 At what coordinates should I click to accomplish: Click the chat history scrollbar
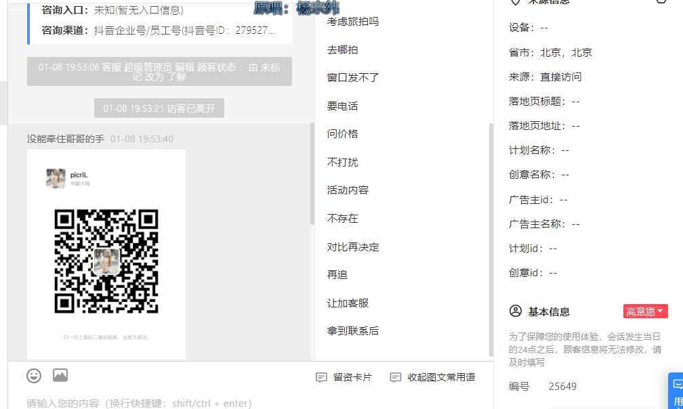pyautogui.click(x=312, y=173)
